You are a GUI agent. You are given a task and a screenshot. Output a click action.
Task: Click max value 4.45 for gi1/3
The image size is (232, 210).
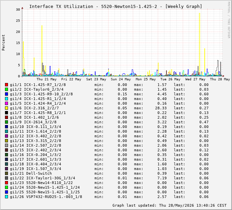coord(162,94)
